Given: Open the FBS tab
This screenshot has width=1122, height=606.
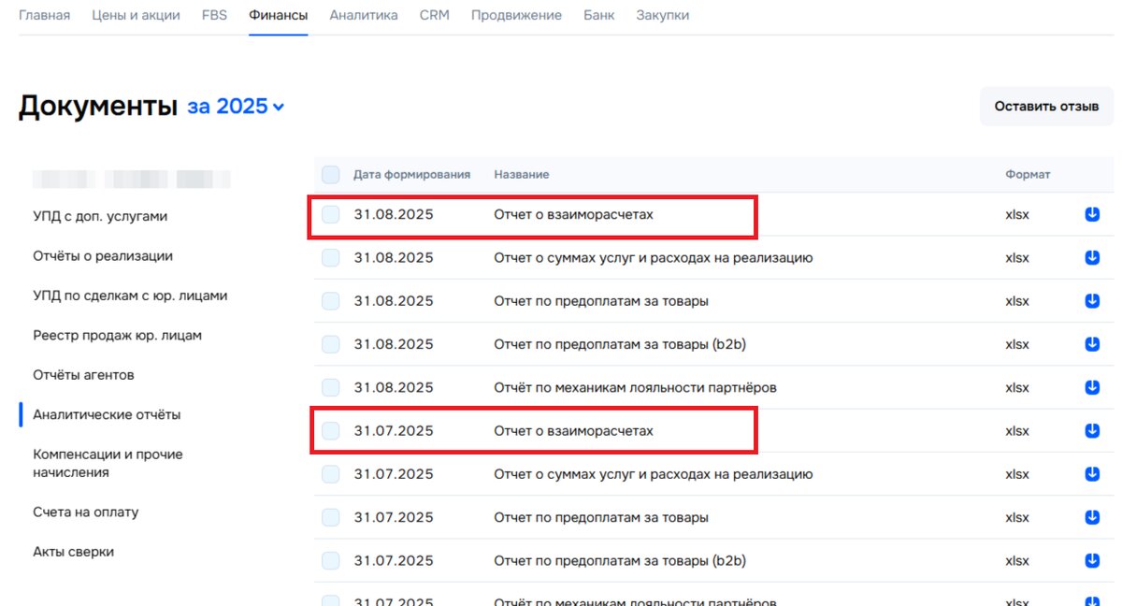Looking at the screenshot, I should click(214, 15).
